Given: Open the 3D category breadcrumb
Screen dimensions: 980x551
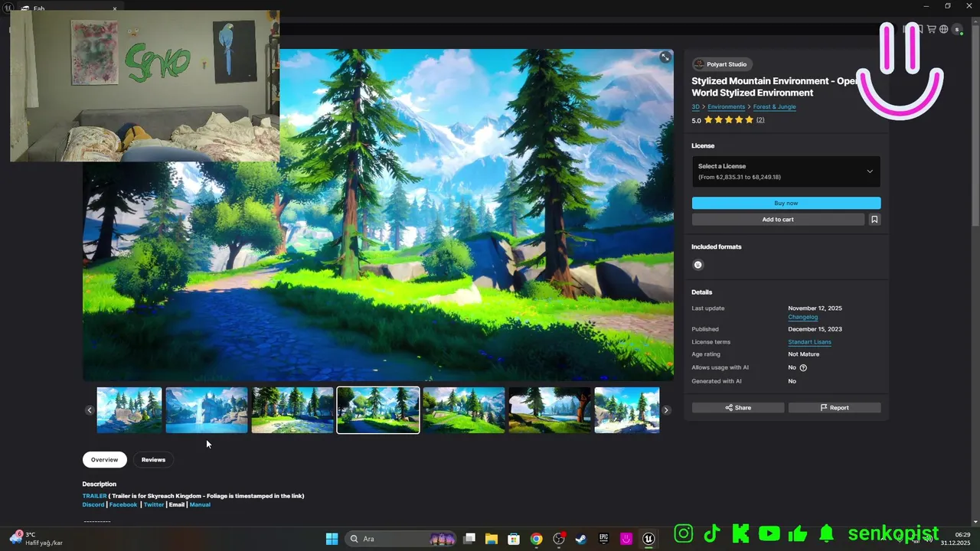Looking at the screenshot, I should click(x=696, y=107).
